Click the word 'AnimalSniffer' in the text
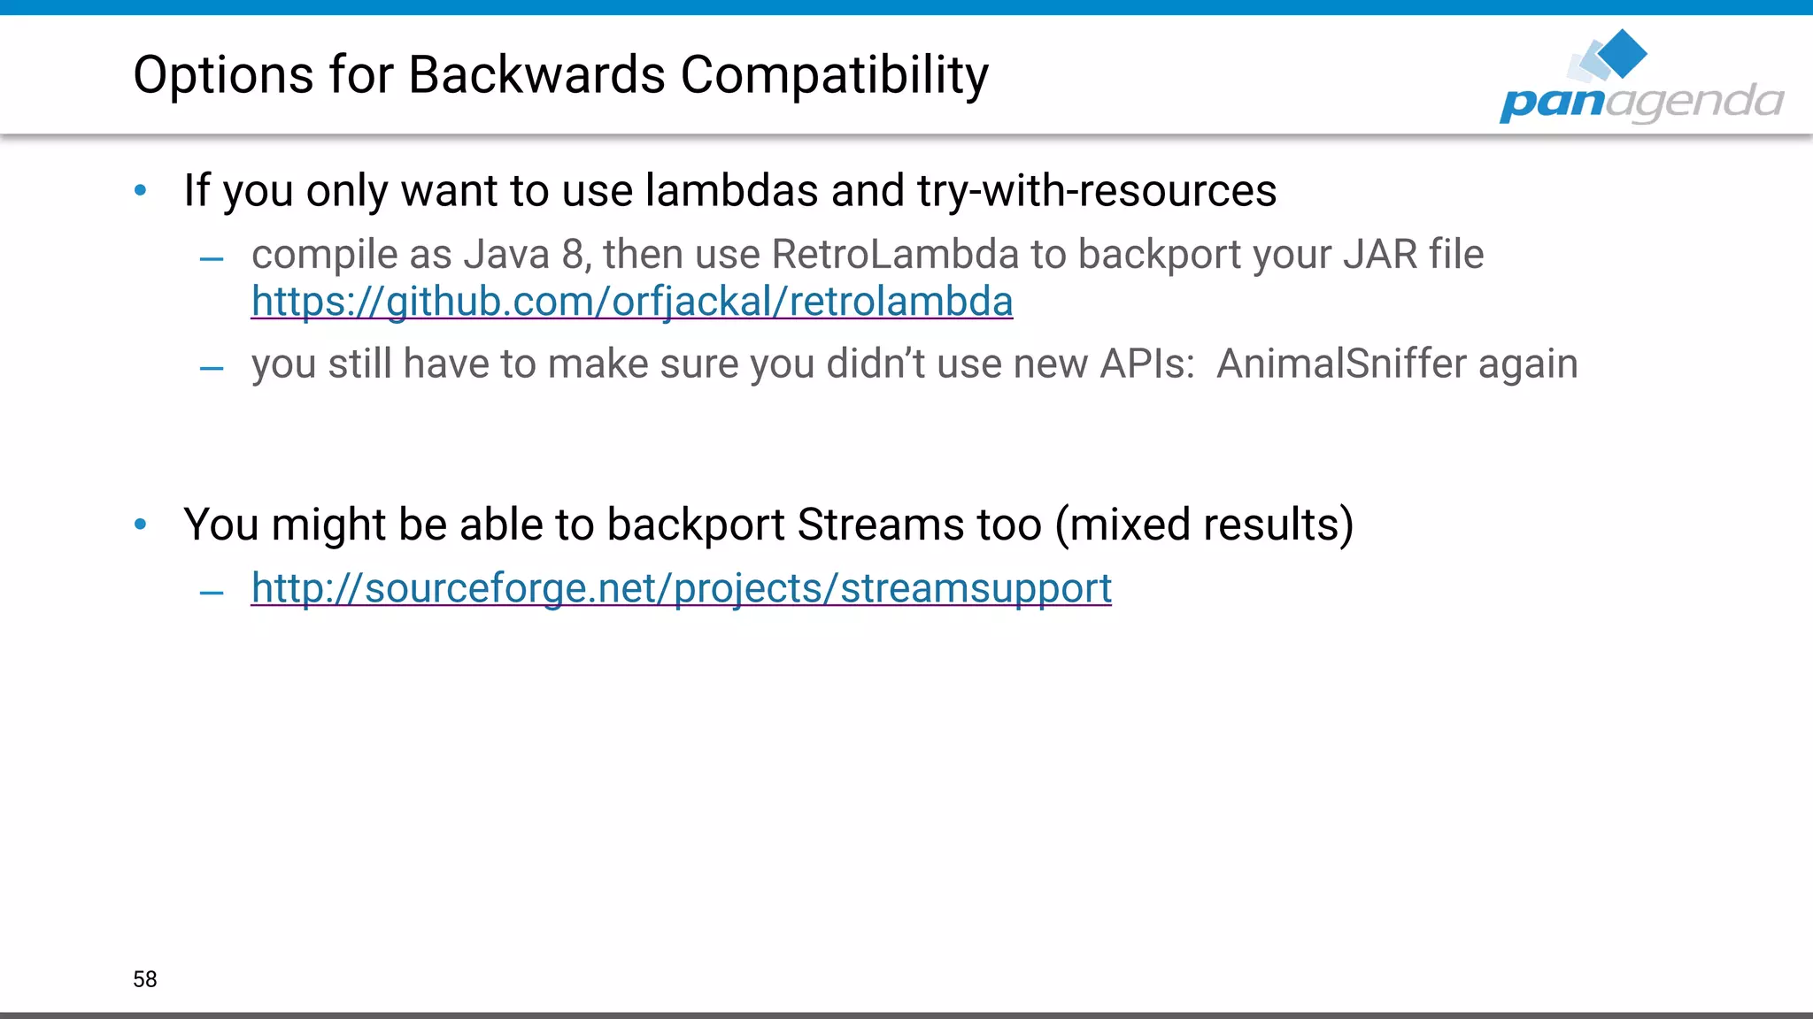This screenshot has width=1813, height=1019. point(1341,364)
